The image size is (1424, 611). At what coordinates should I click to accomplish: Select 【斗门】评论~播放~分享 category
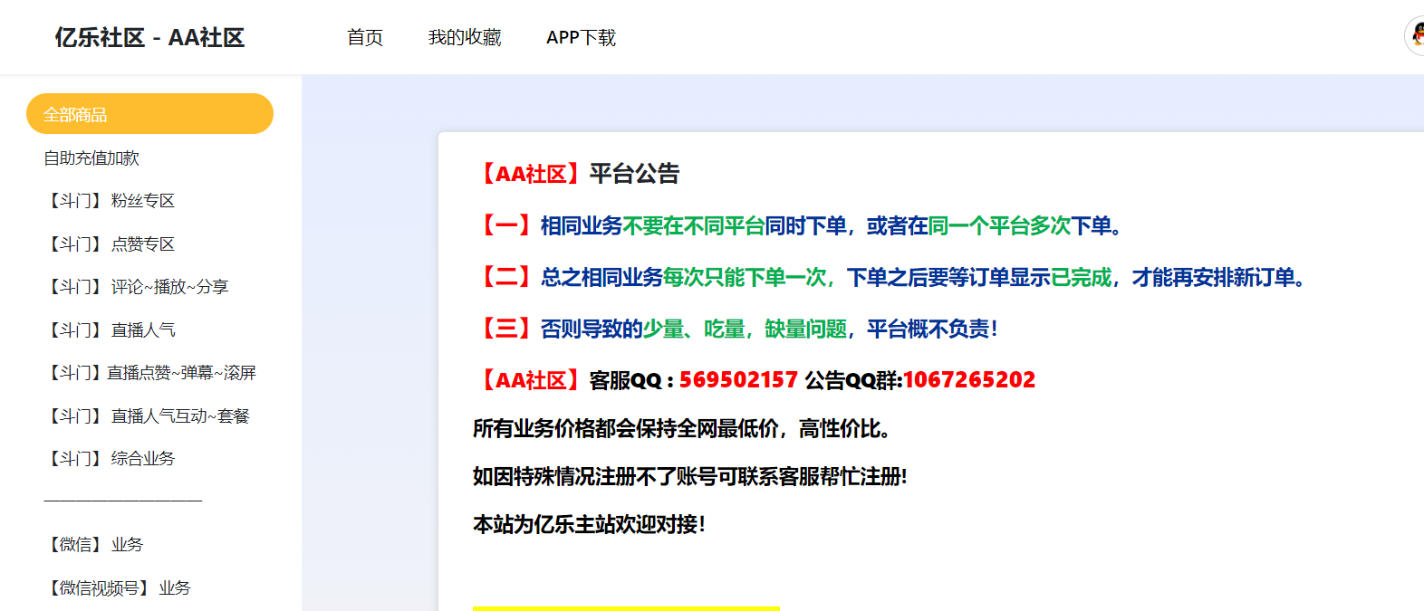click(136, 287)
